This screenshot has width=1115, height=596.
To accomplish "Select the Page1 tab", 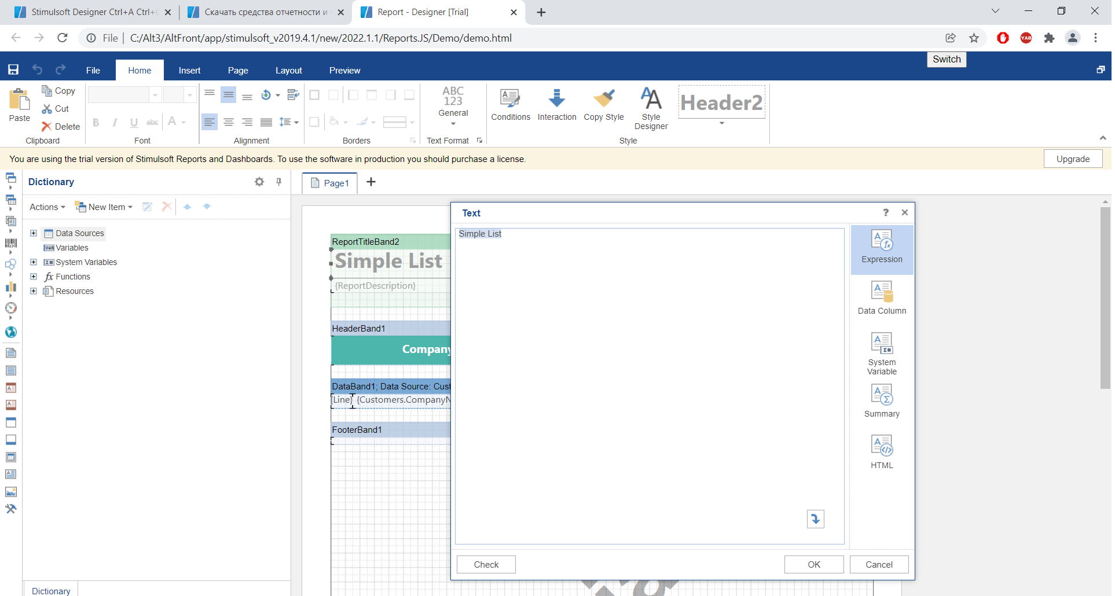I will (x=330, y=183).
